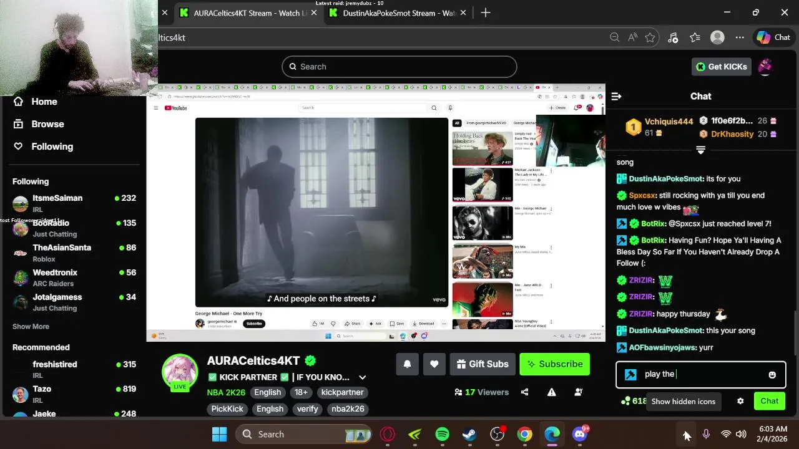
Task: Report stream with the warning triangle icon
Action: tap(551, 392)
